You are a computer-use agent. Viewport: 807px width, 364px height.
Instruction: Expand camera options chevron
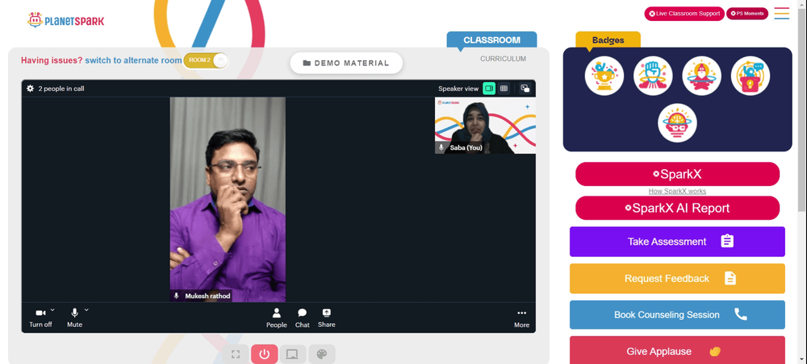pyautogui.click(x=52, y=309)
